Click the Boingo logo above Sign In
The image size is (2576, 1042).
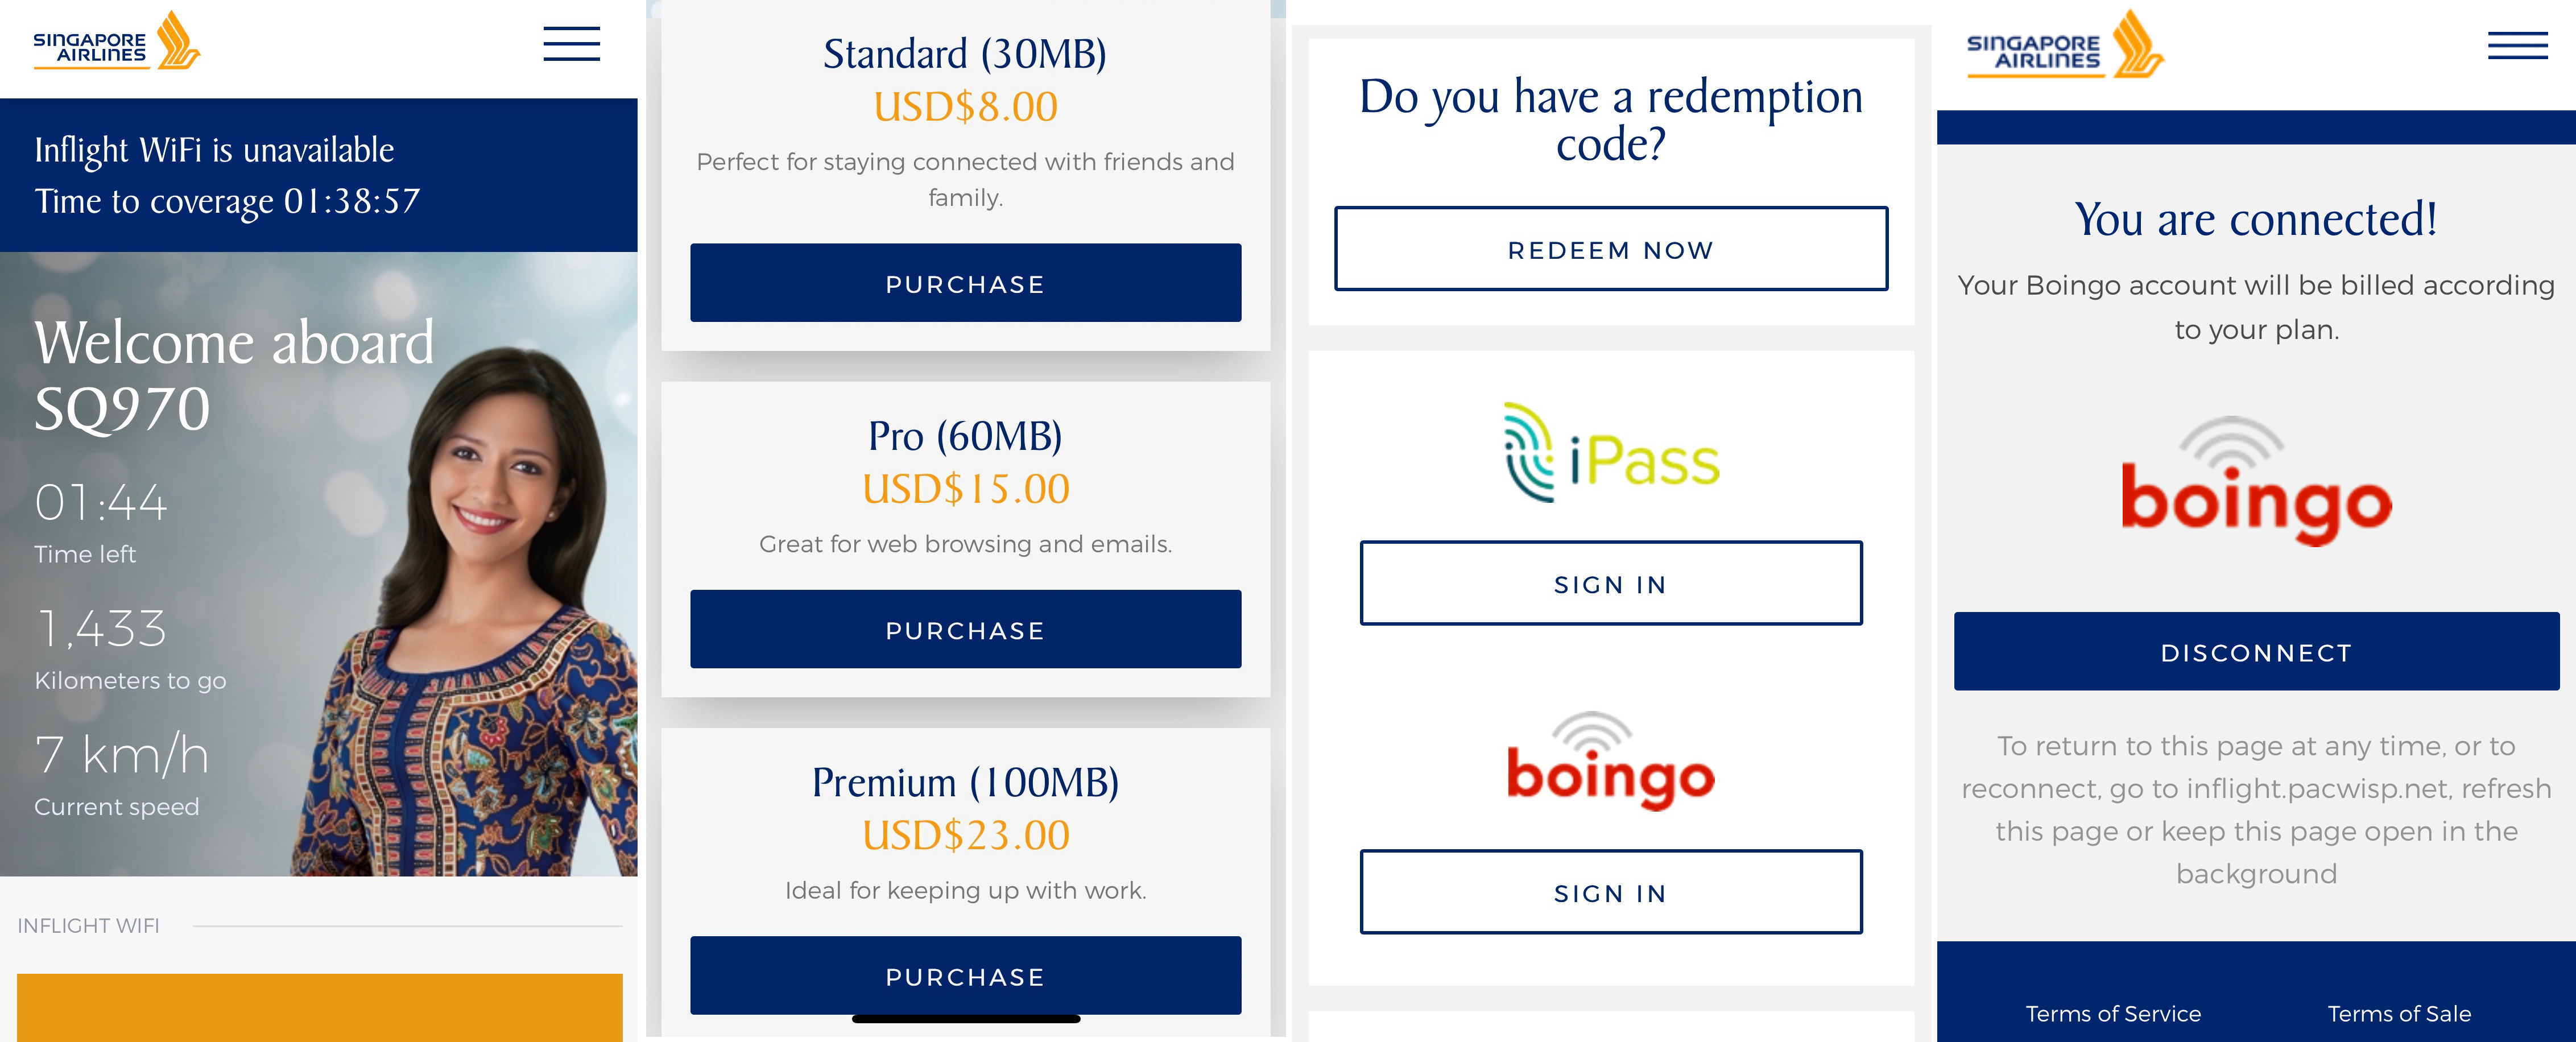coord(1611,761)
